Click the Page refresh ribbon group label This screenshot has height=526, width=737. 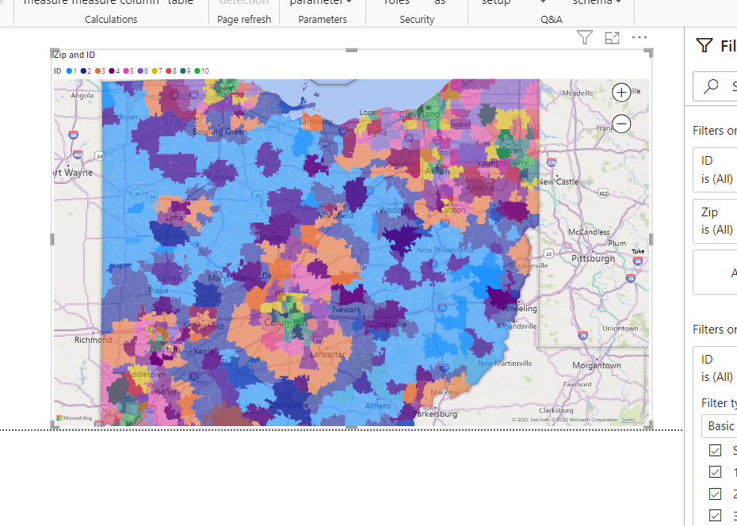(244, 19)
